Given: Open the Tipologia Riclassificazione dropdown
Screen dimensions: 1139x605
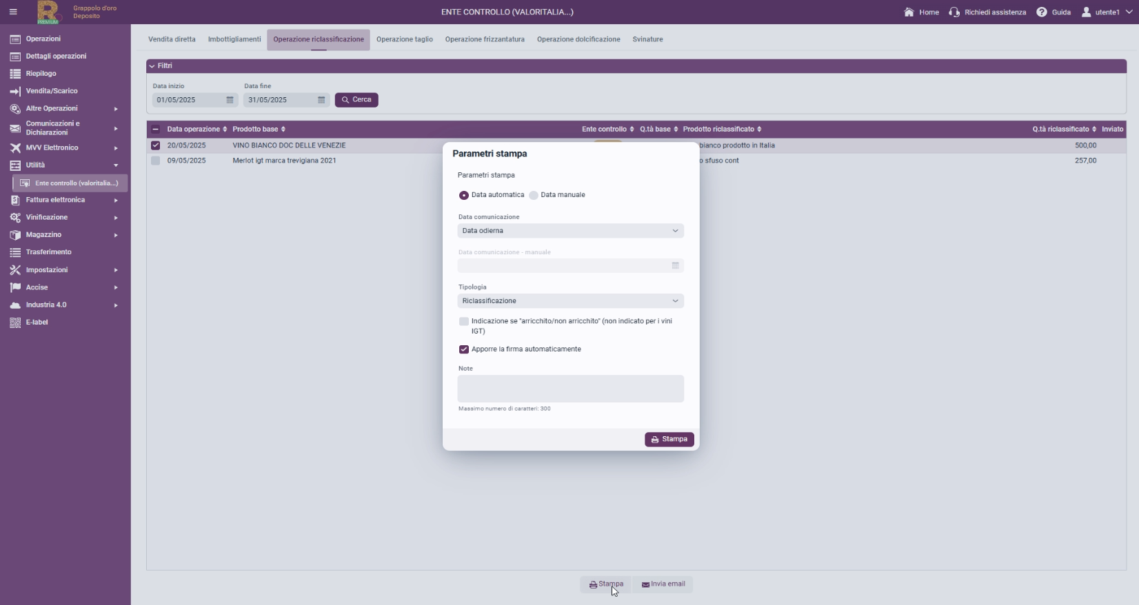Looking at the screenshot, I should pyautogui.click(x=571, y=301).
